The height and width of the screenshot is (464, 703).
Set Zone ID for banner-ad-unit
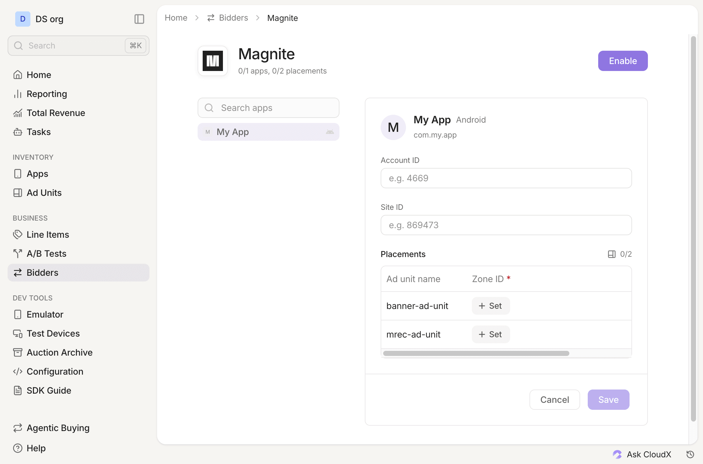click(x=491, y=306)
